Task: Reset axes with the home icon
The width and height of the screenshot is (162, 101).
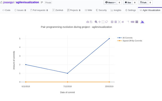Action: (x=123, y=22)
